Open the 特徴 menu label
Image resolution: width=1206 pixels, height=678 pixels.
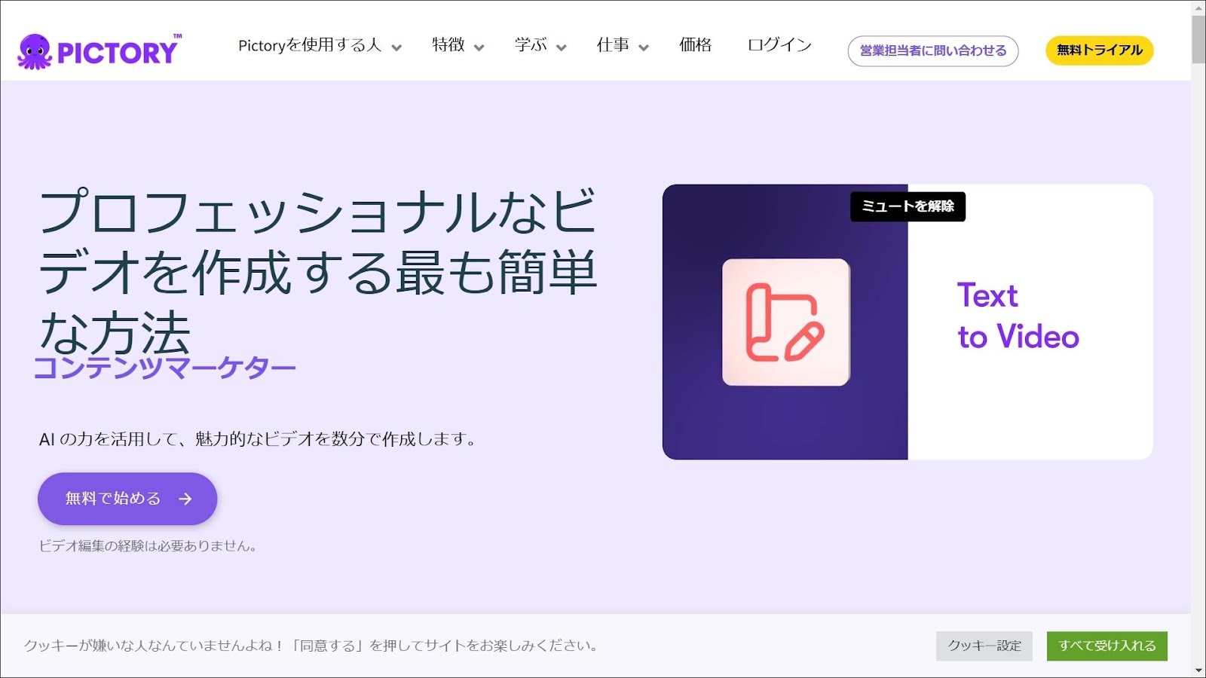pyautogui.click(x=448, y=45)
